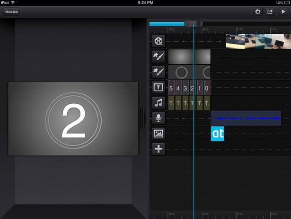291x219 pixels.
Task: Tap the preview panel resize grip
Action: [x=143, y=118]
